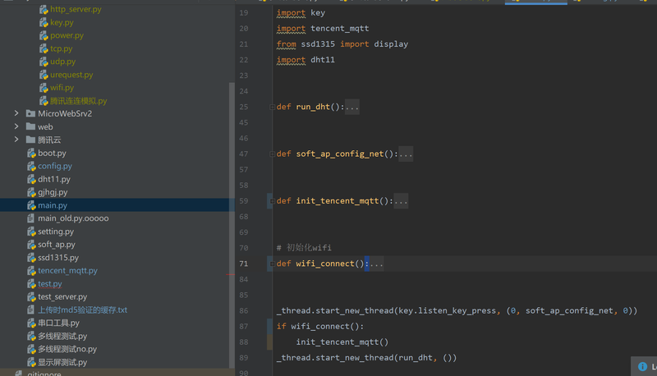
Task: Open 多线程测试.py in the project tree
Action: click(x=62, y=337)
